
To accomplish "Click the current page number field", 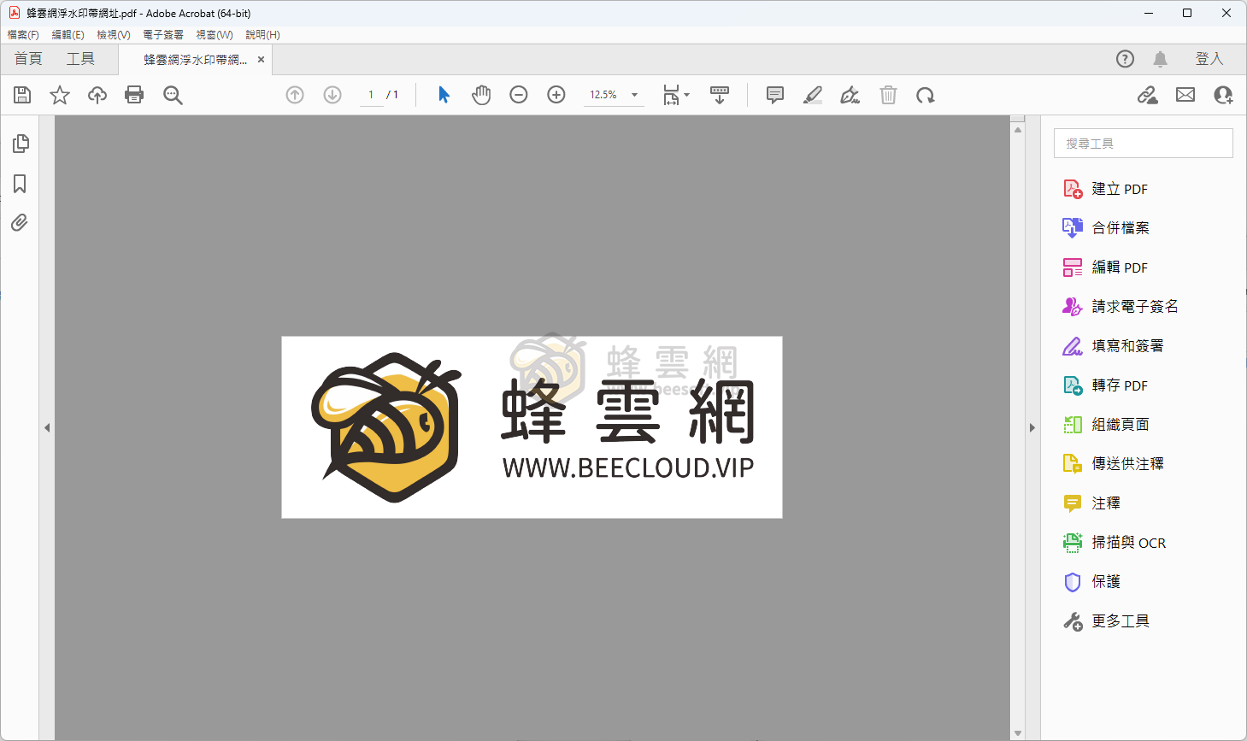I will pyautogui.click(x=371, y=95).
